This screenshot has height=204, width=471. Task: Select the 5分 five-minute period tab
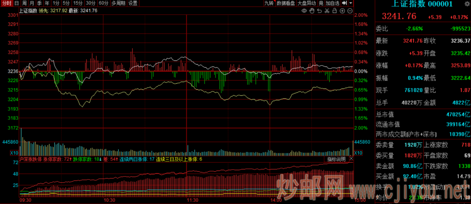pos(66,3)
